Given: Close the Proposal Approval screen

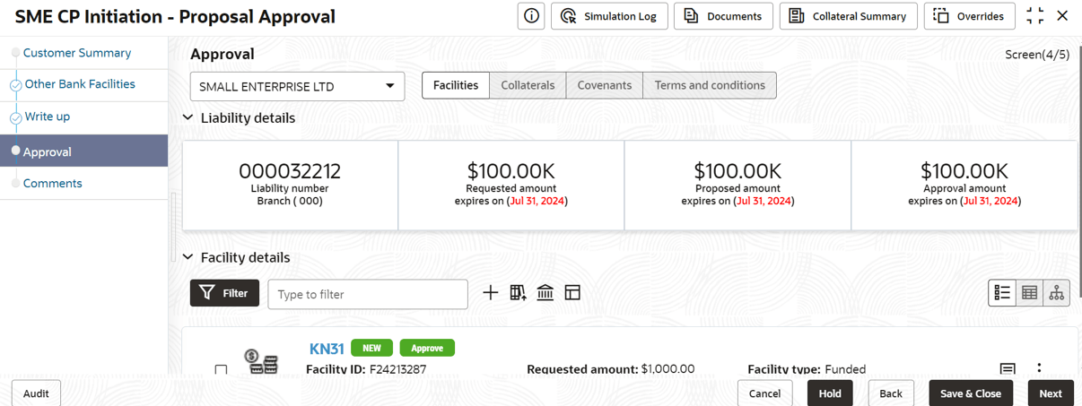Looking at the screenshot, I should 1062,16.
